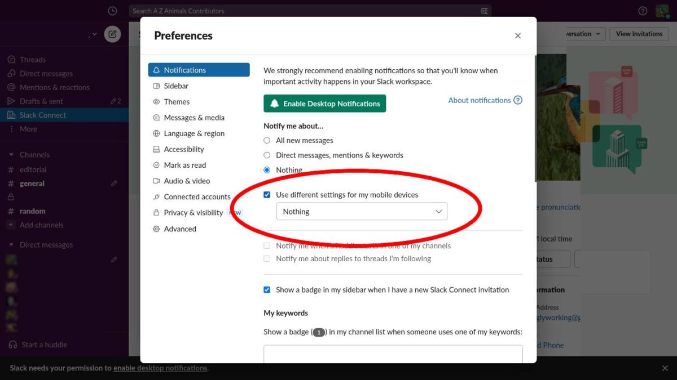Click in the My keywords text box
The width and height of the screenshot is (677, 380).
point(393,354)
